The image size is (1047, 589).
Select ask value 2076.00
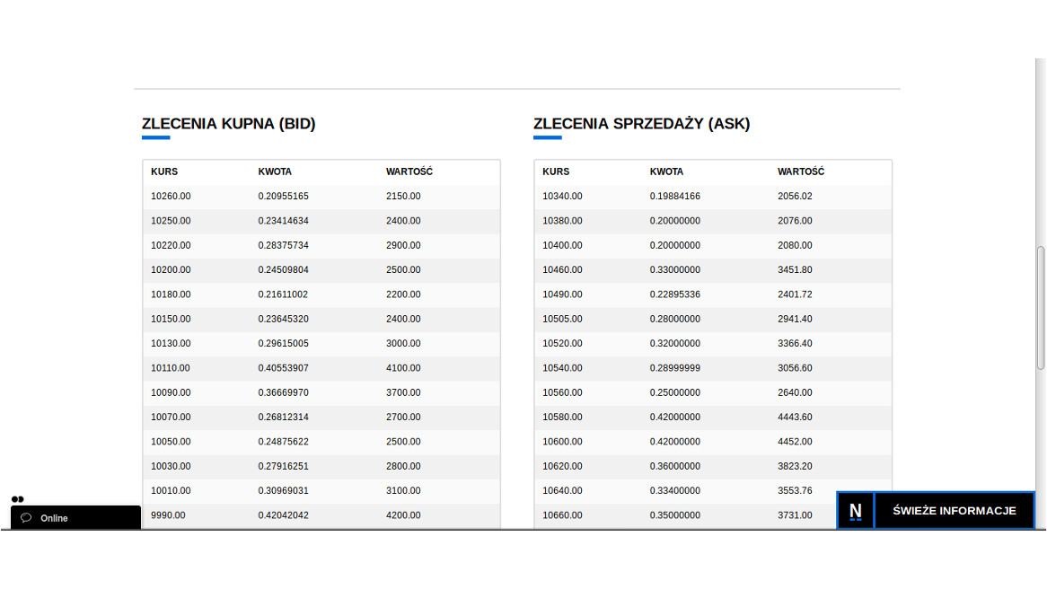pyautogui.click(x=796, y=221)
